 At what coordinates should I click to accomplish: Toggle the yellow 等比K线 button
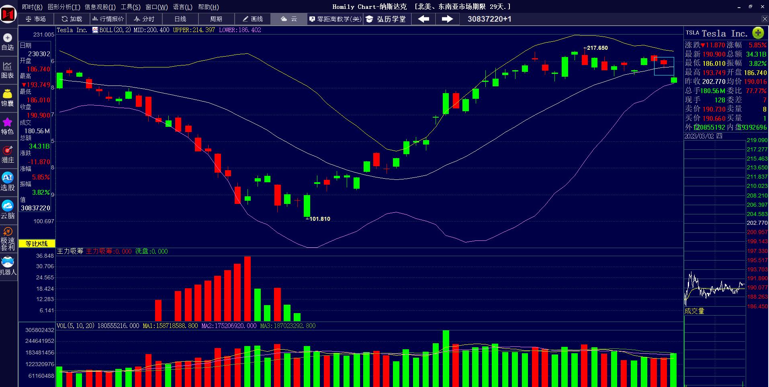coord(37,244)
